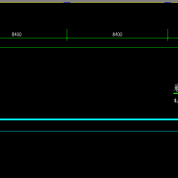
Task: Select the large Chinese character 地
Action: click(x=176, y=88)
